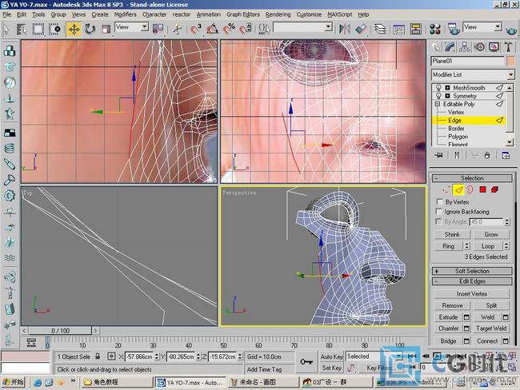Toggle the selection lock padlock
Screen dimensions: 520x390
point(98,356)
